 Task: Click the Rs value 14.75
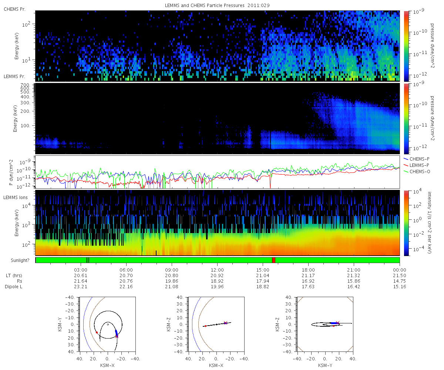pos(400,281)
